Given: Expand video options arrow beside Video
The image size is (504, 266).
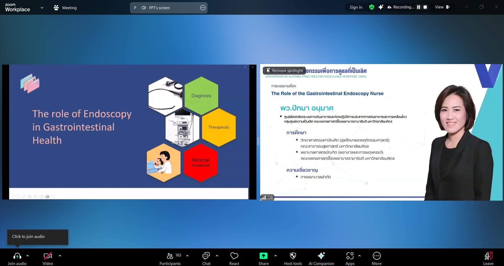Looking at the screenshot, I should (60, 256).
